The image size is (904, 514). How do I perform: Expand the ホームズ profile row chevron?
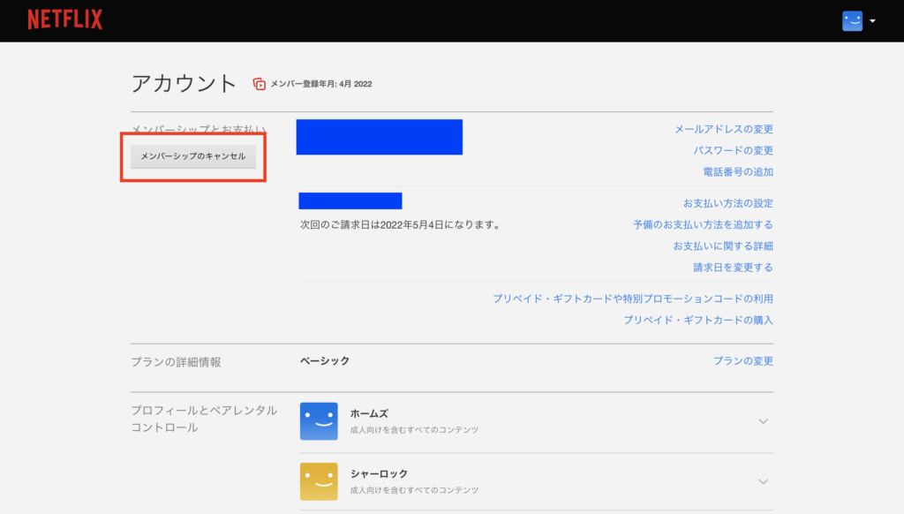764,421
